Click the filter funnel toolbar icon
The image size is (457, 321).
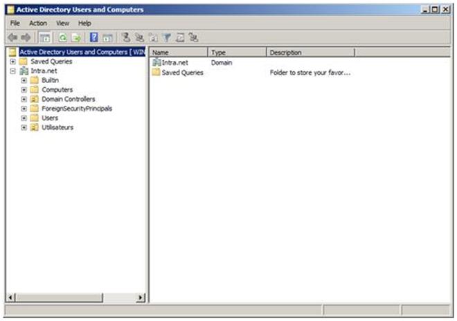pos(167,37)
